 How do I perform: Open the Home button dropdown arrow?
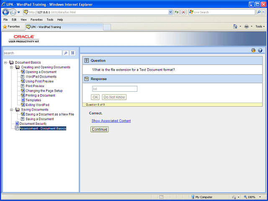coord(240,27)
